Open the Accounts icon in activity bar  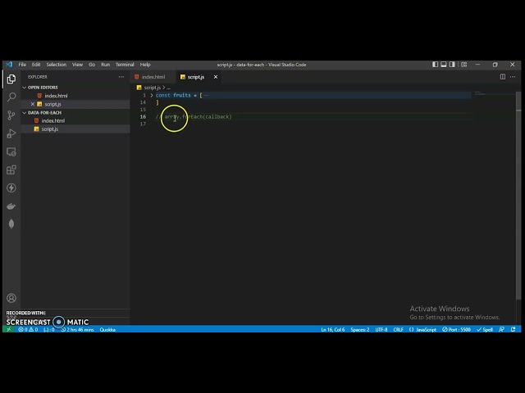point(11,298)
